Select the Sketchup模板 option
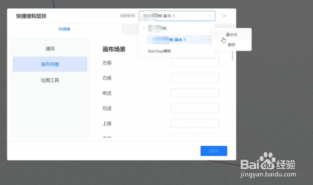 coord(159,51)
